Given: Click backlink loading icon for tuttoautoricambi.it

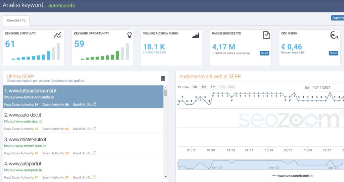Looking at the screenshot, I should click(x=94, y=104).
